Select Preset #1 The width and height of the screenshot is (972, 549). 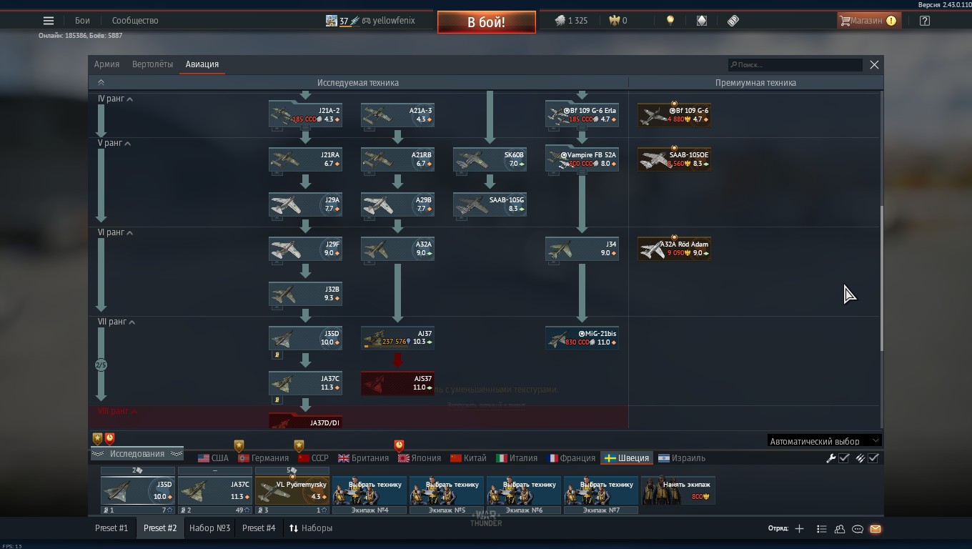click(x=111, y=528)
